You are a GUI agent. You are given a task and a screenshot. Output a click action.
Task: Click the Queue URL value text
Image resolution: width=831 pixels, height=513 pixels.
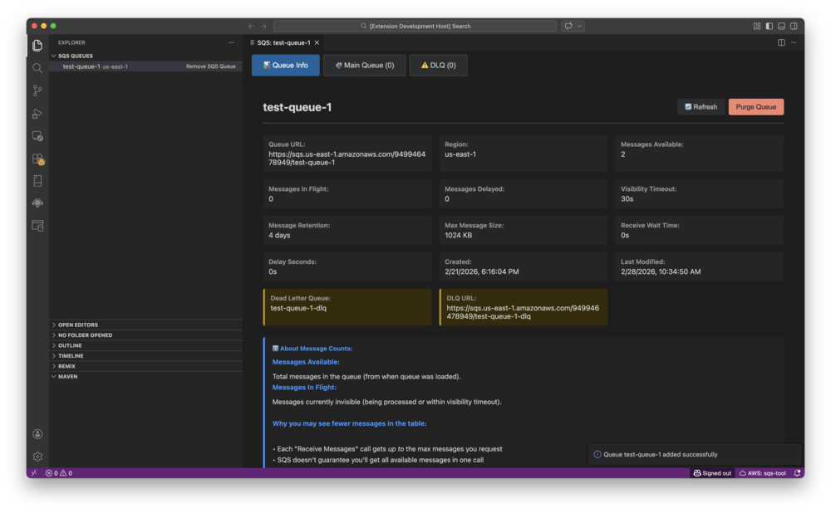(x=347, y=159)
